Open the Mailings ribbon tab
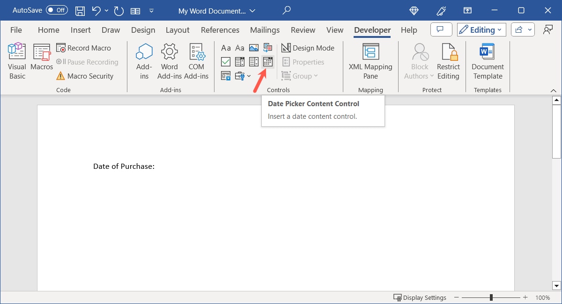 tap(265, 29)
